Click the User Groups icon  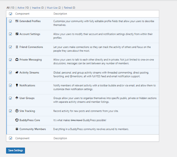point(17,98)
